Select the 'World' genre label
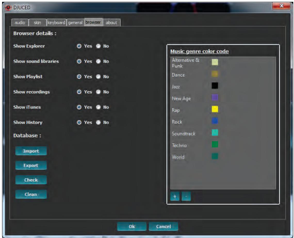Image resolution: width=294 pixels, height=238 pixels. click(x=178, y=157)
